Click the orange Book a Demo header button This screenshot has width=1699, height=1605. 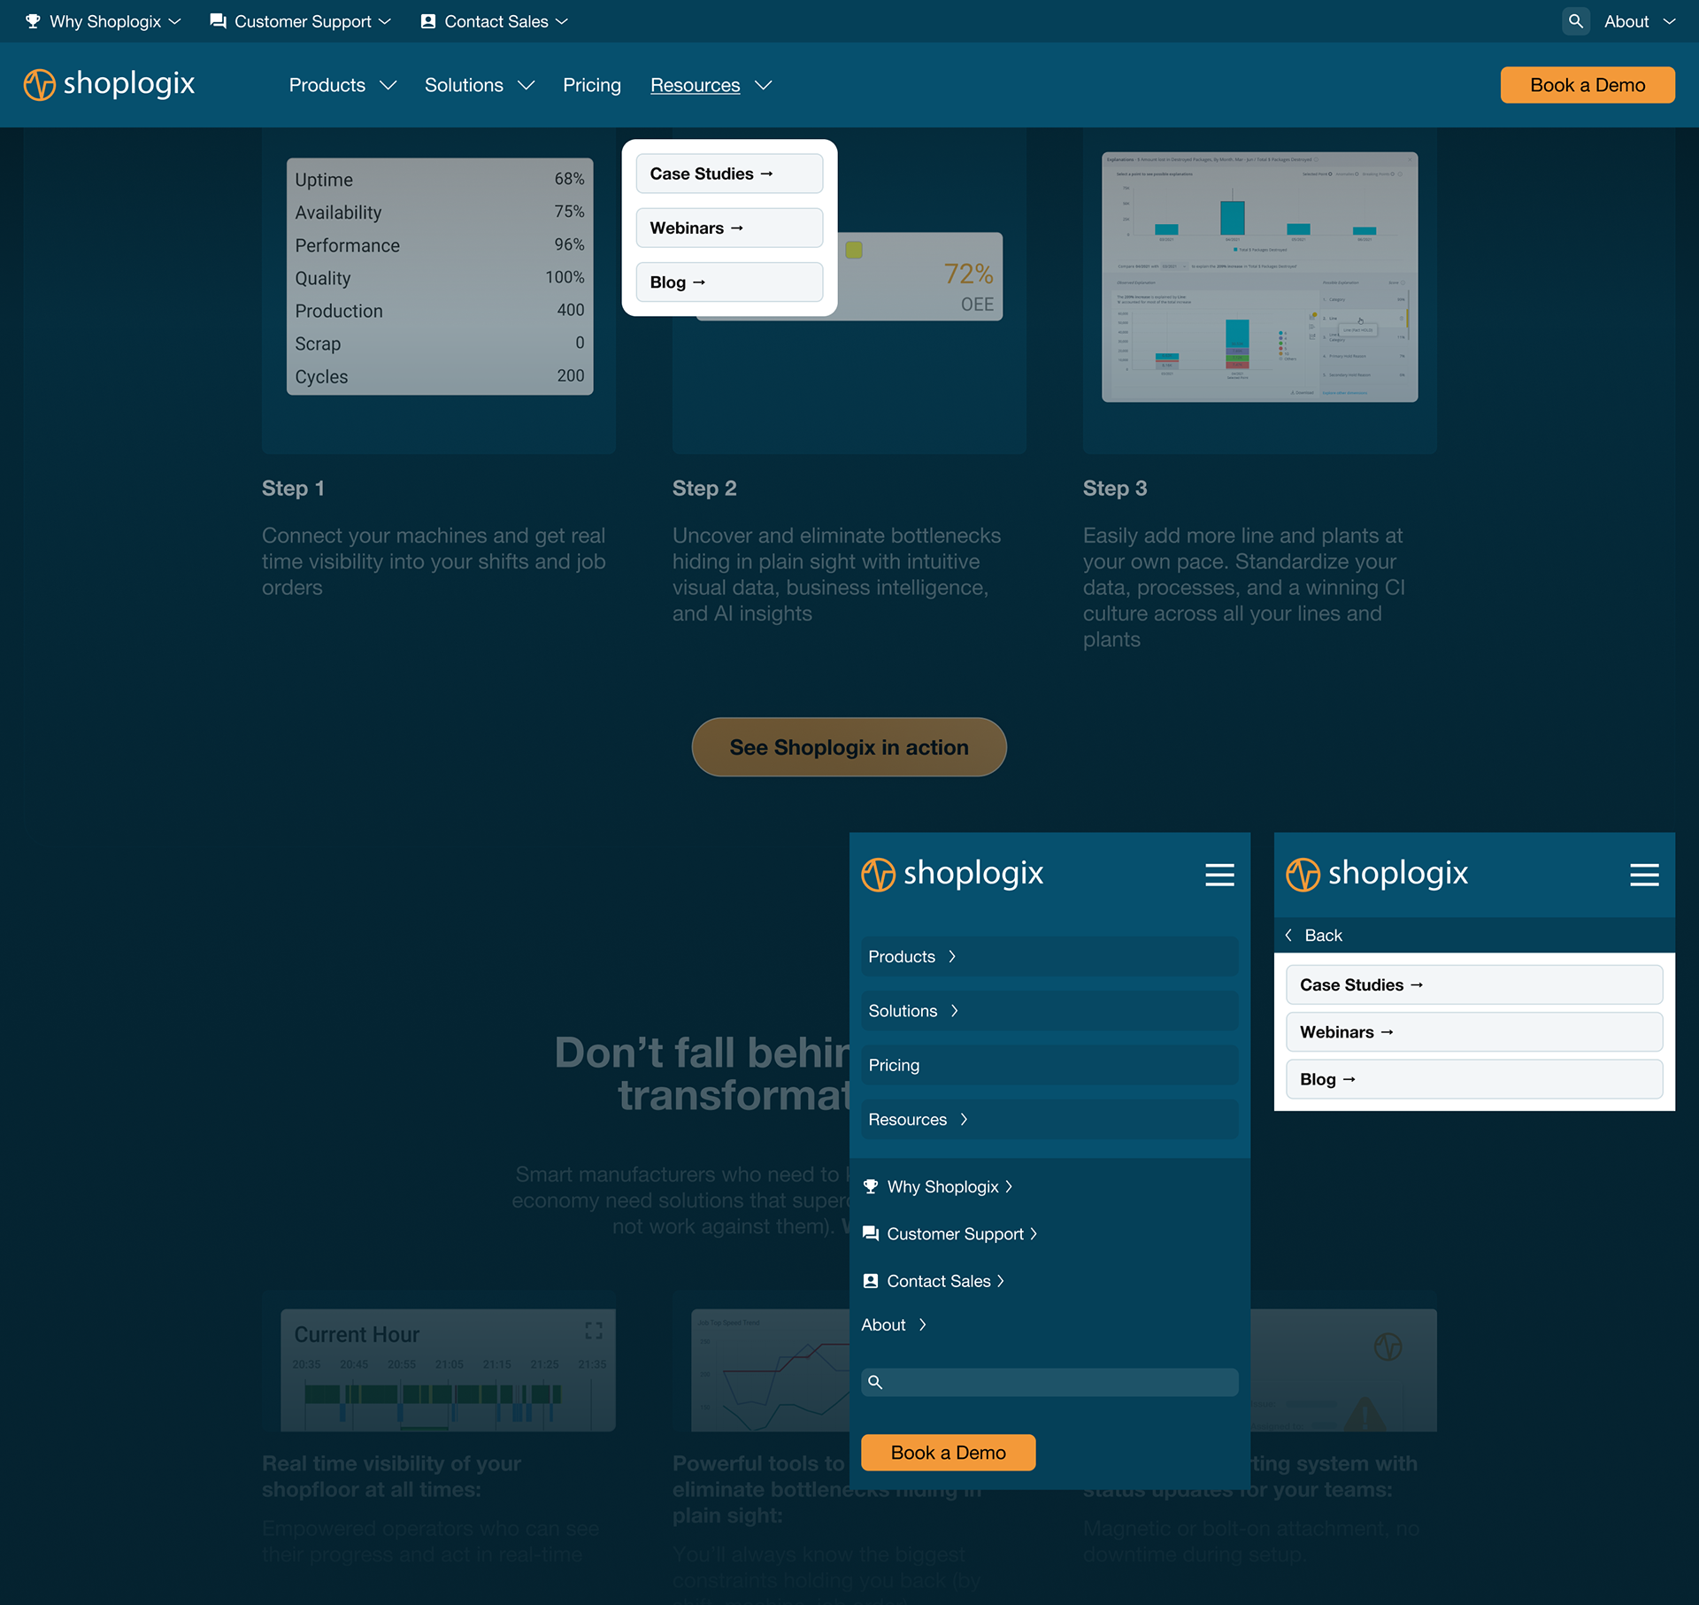[1587, 85]
